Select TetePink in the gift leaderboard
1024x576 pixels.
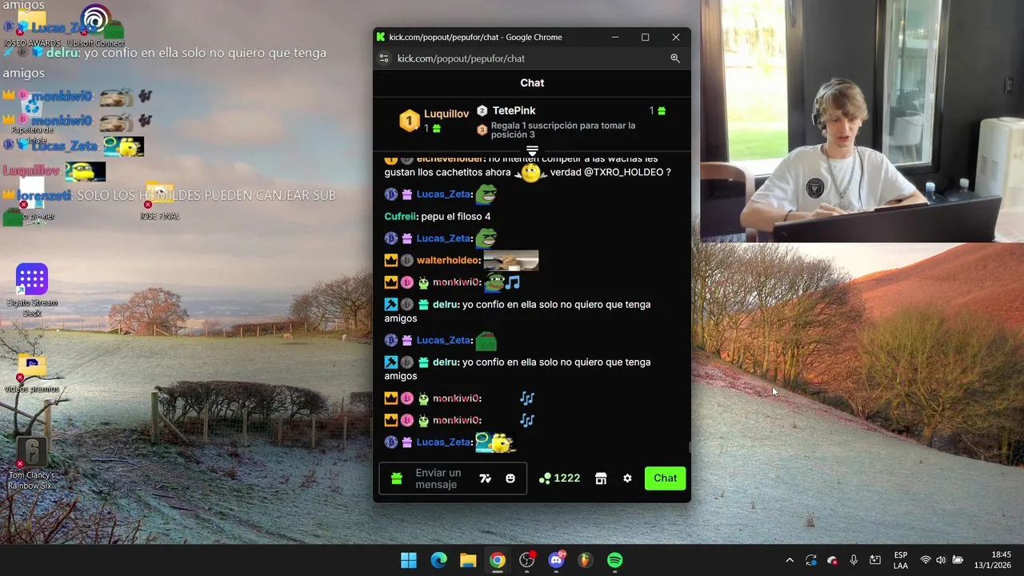click(x=514, y=110)
